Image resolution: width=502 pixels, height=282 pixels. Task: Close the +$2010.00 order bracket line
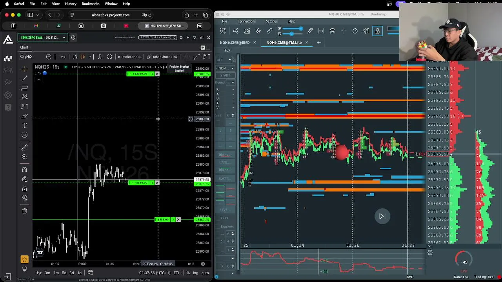157,74
